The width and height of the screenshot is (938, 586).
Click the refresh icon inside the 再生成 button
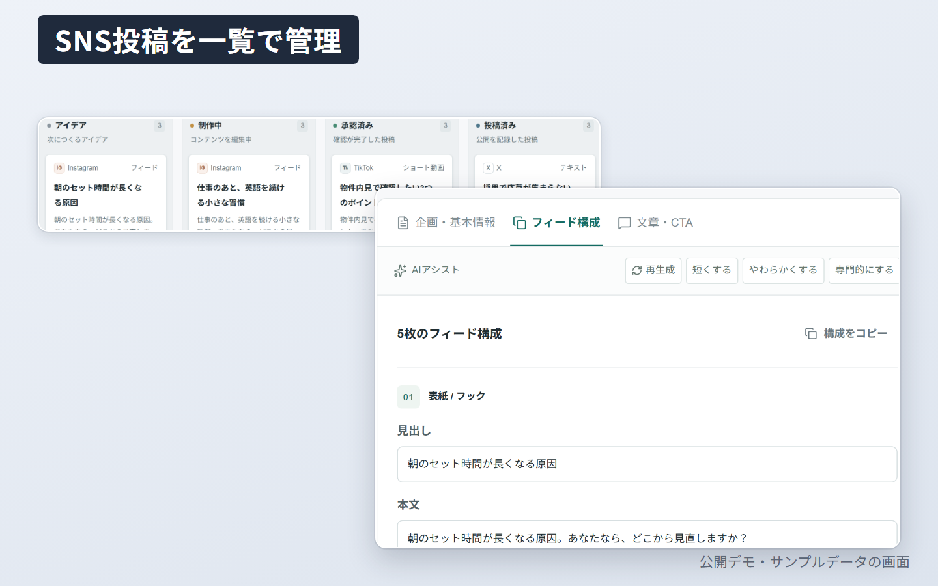click(637, 270)
